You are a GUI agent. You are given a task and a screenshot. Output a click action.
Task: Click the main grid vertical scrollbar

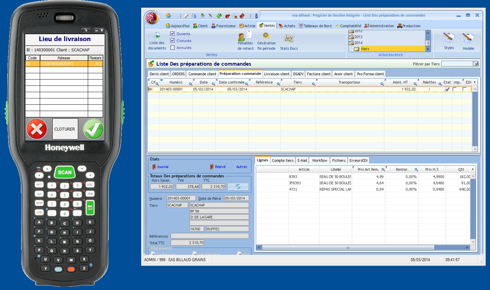475,119
